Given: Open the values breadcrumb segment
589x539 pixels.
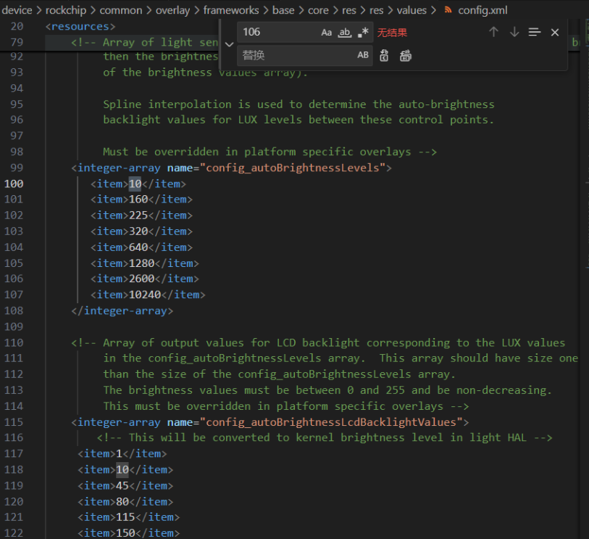Looking at the screenshot, I should (x=412, y=10).
